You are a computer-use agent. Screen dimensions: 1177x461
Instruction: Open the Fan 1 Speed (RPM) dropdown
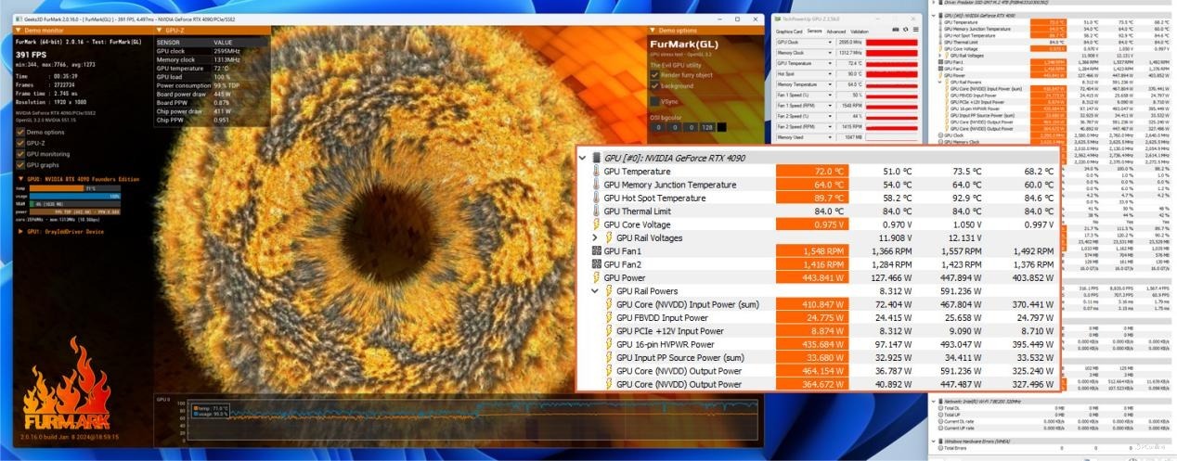831,105
